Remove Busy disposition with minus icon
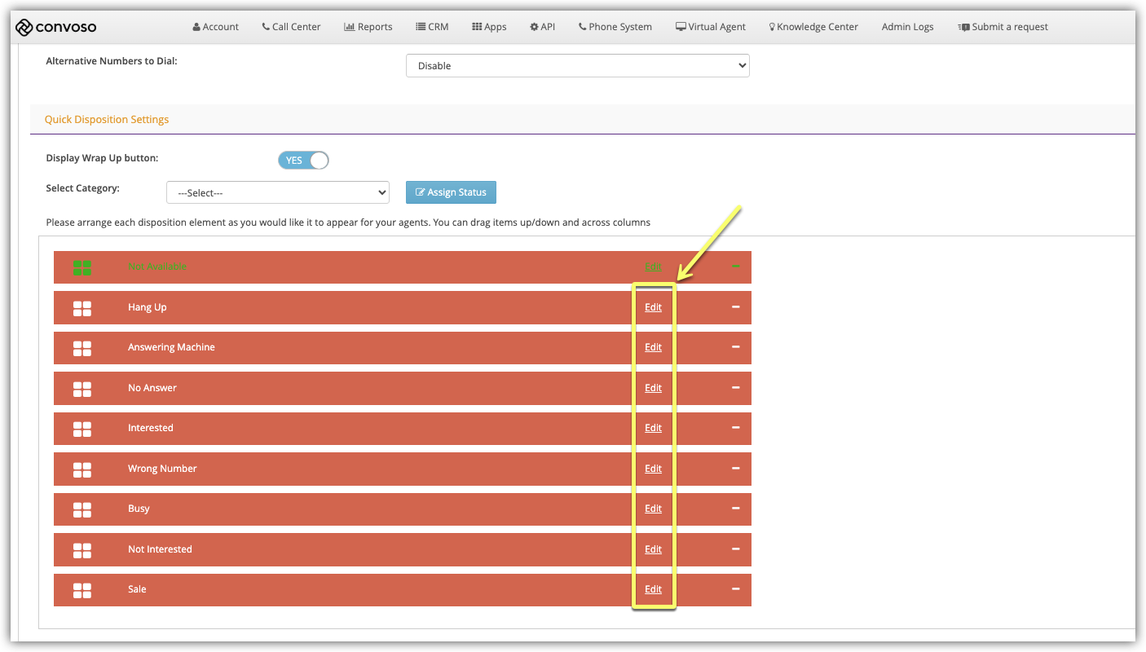1146x652 pixels. click(735, 509)
